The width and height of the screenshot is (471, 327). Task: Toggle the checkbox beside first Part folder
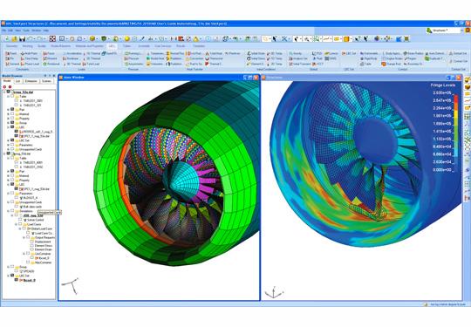12,110
